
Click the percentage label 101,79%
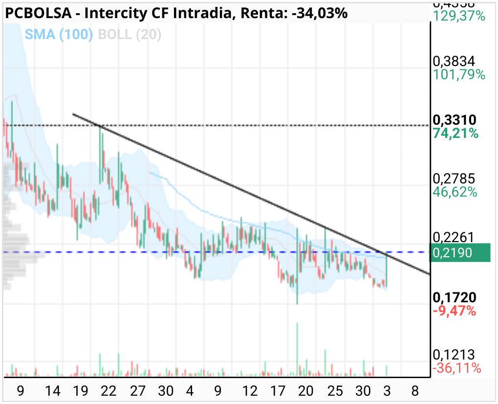[x=459, y=75]
